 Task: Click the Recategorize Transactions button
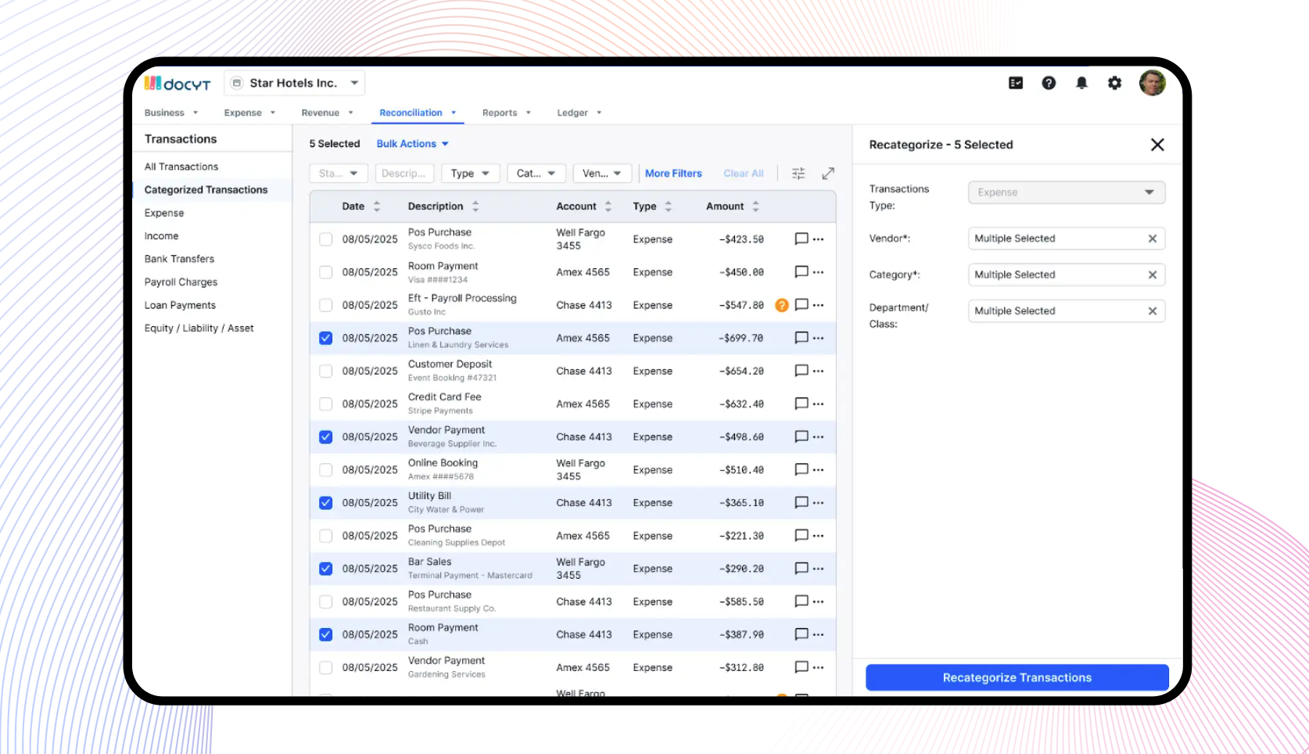(1017, 677)
